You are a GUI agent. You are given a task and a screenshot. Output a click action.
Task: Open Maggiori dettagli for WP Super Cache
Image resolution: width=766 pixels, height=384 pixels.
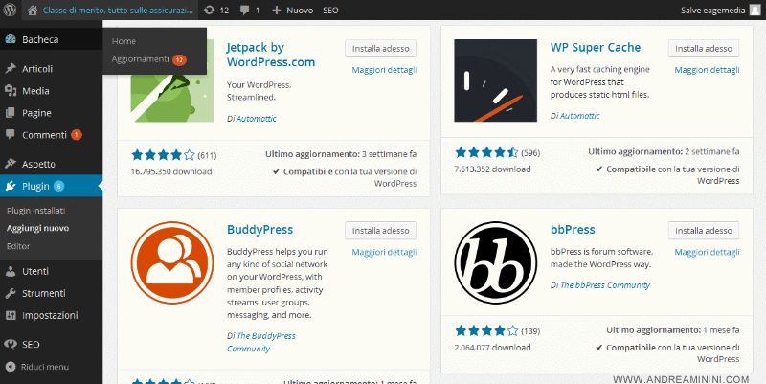coord(707,70)
